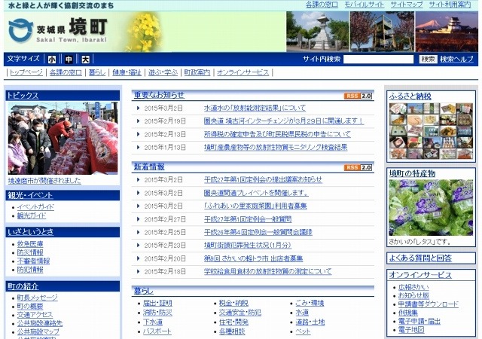The image size is (482, 339).
Task: Open RSS 2.0 feed for 新着情報
Action: click(x=358, y=168)
